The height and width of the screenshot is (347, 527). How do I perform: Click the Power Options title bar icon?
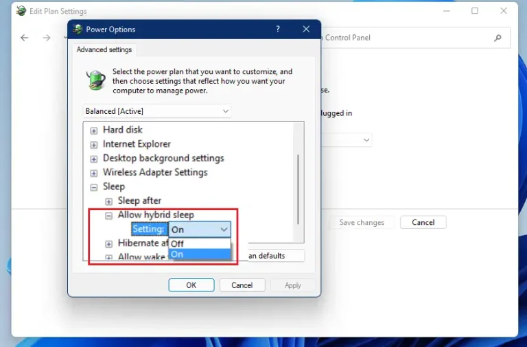pyautogui.click(x=78, y=29)
